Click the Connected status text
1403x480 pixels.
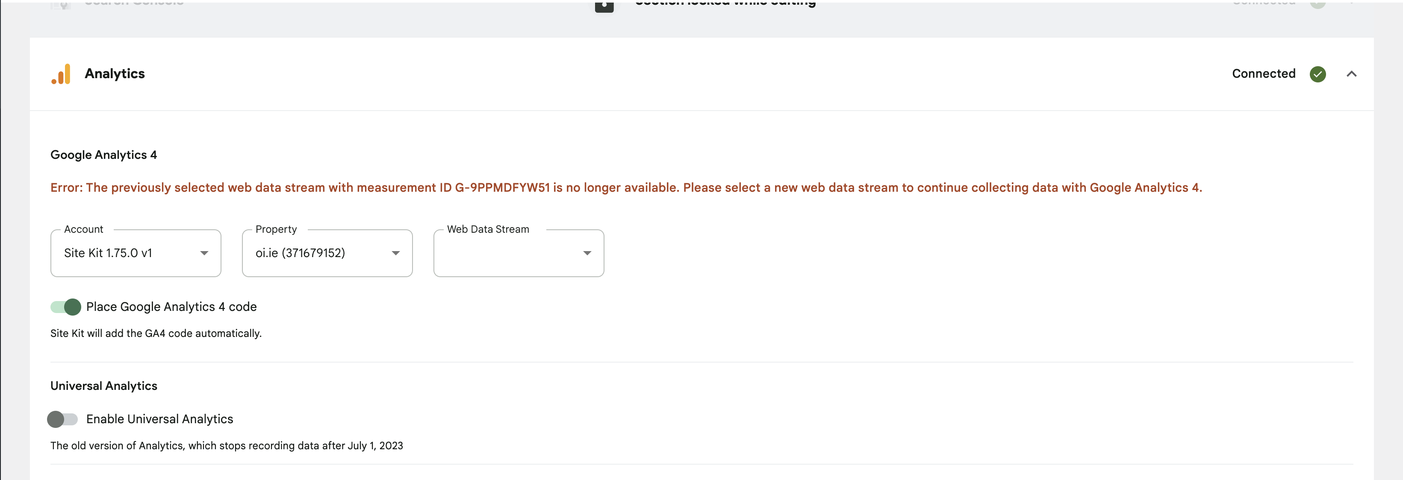[x=1263, y=74]
